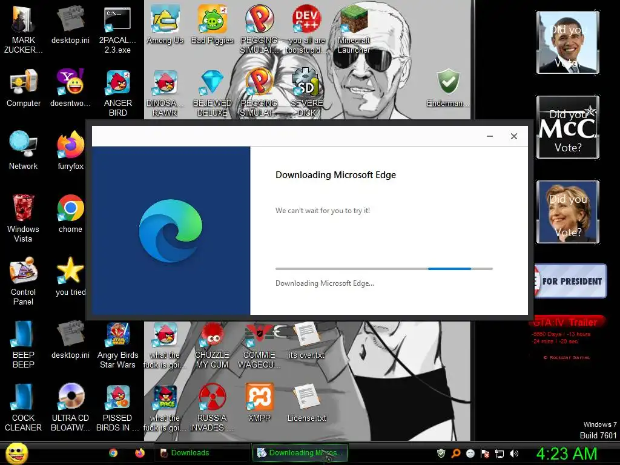Image resolution: width=620 pixels, height=465 pixels.
Task: Switch to Downloading Microsoft taskbar button
Action: click(300, 453)
